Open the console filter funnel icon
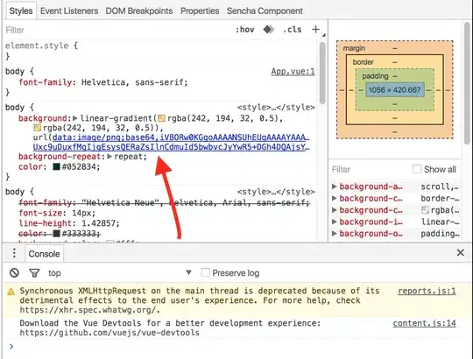473x359 pixels. click(34, 273)
